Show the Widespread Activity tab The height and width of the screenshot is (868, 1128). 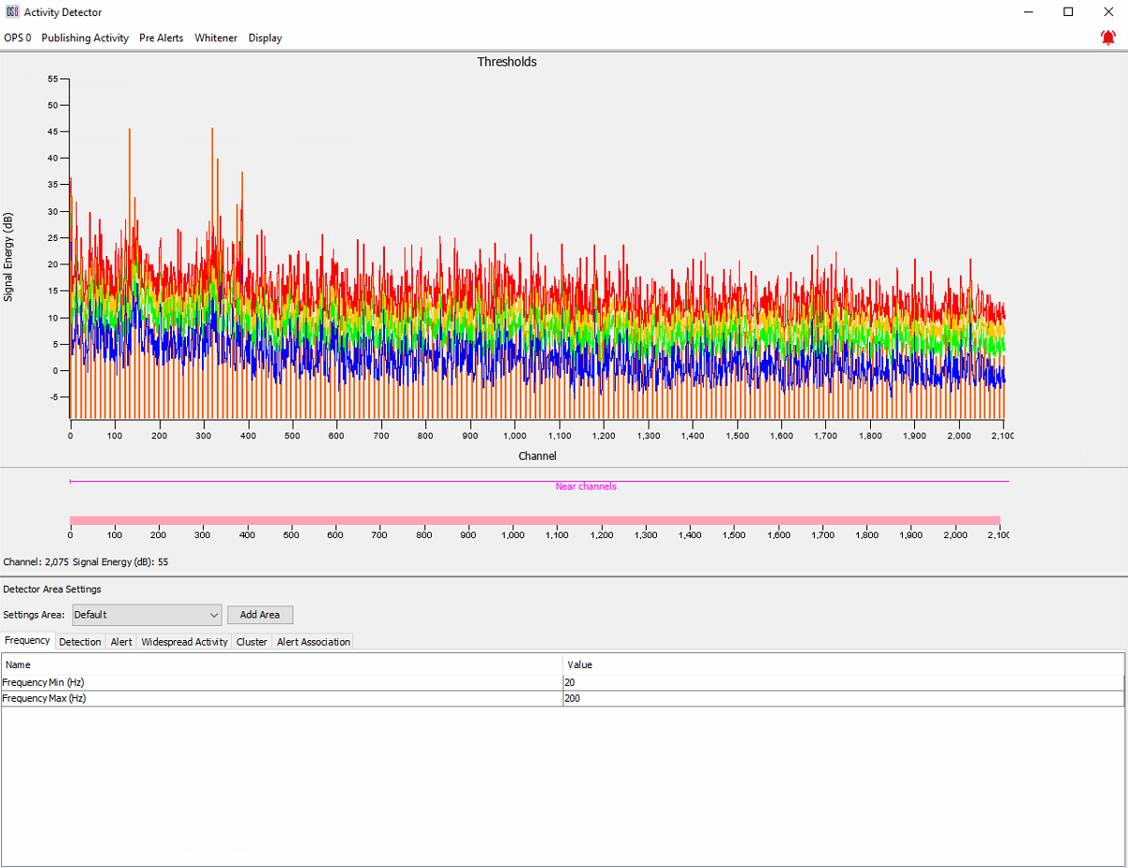click(x=184, y=642)
